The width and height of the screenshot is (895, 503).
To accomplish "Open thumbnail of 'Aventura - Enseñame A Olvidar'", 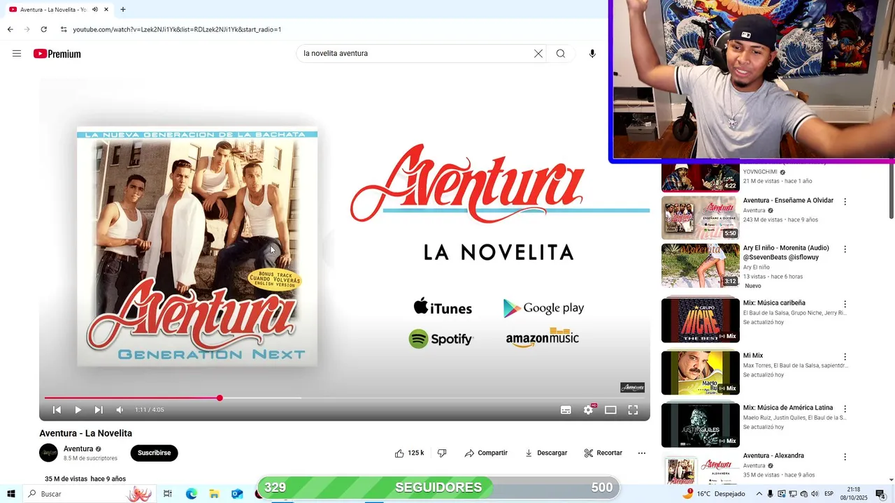I will 701,217.
